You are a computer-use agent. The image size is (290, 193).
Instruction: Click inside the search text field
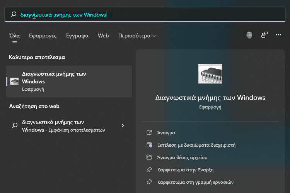tap(155, 15)
